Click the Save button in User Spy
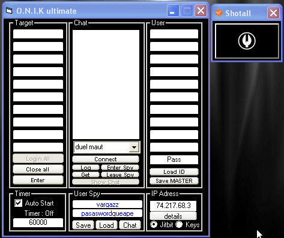Screen dimensions: 284x238 (x=83, y=225)
